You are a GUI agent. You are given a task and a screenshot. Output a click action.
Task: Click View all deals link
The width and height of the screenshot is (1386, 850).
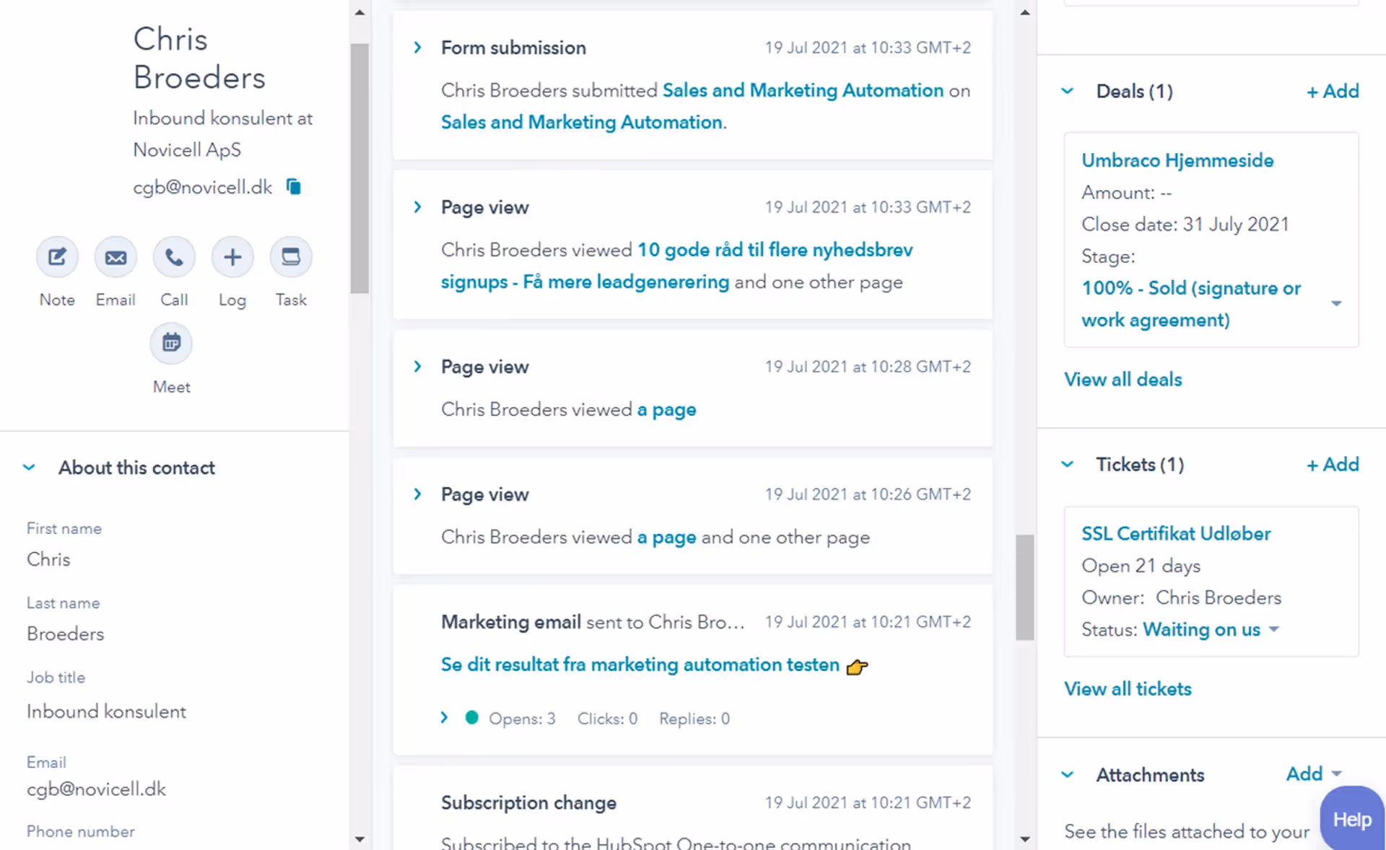coord(1123,380)
